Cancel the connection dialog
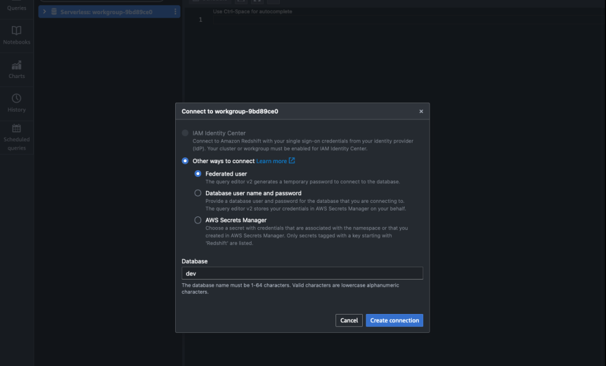Image resolution: width=606 pixels, height=366 pixels. 349,320
